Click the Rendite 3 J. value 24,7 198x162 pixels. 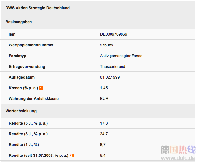[104, 134]
